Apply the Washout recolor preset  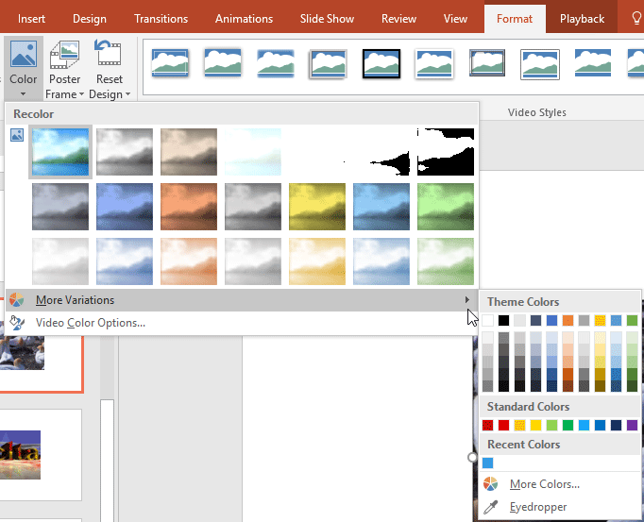(x=253, y=151)
